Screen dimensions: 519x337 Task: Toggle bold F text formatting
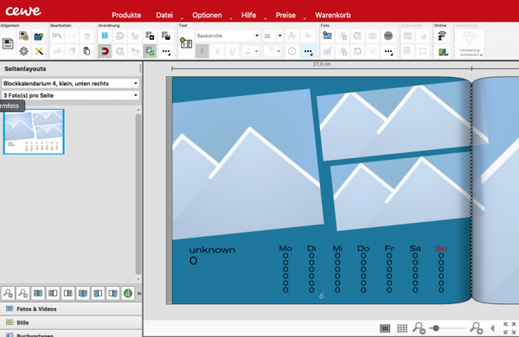202,51
